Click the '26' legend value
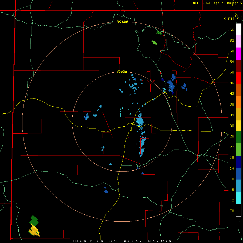The image size is (243, 243). tap(232, 136)
